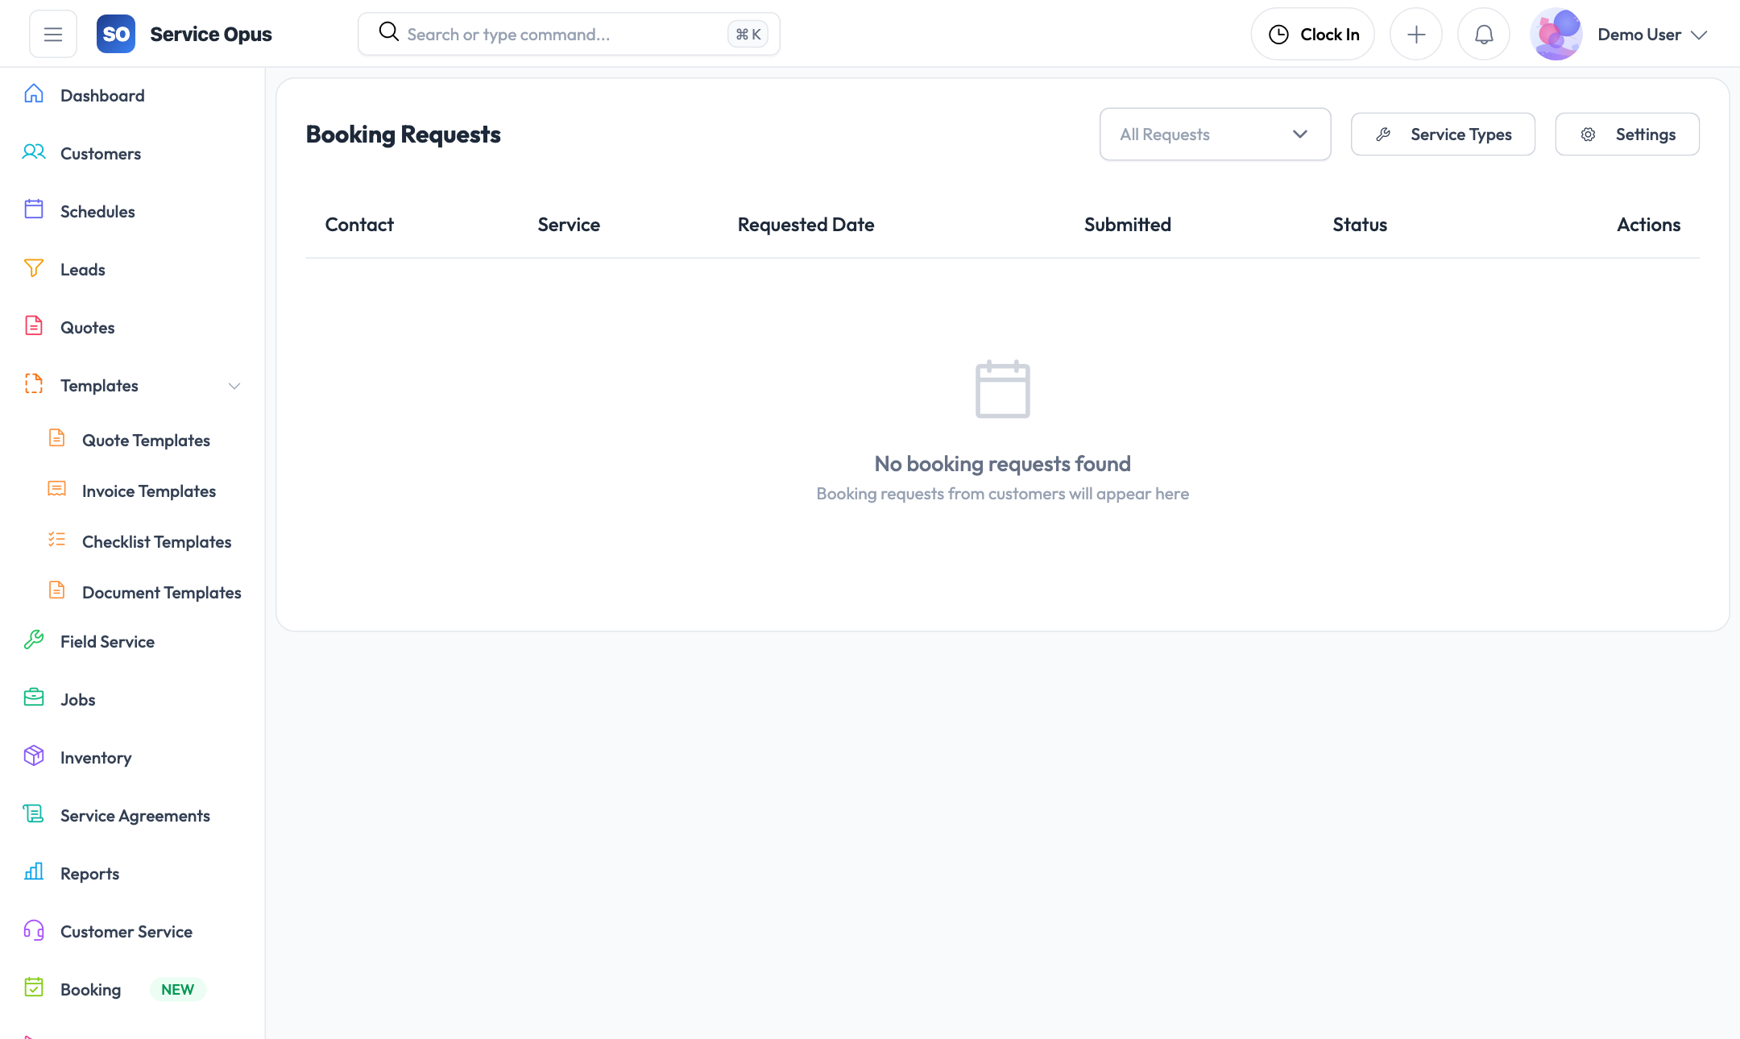Collapse the Templates section
The width and height of the screenshot is (1740, 1039).
(234, 385)
